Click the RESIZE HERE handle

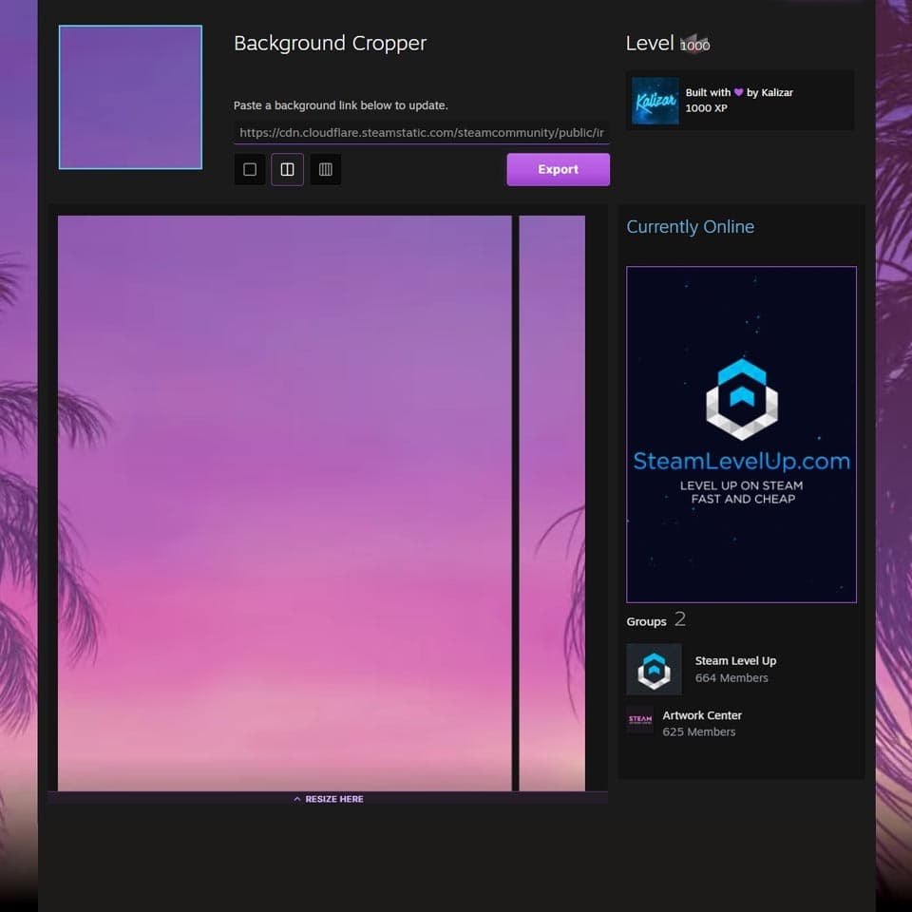[x=328, y=799]
